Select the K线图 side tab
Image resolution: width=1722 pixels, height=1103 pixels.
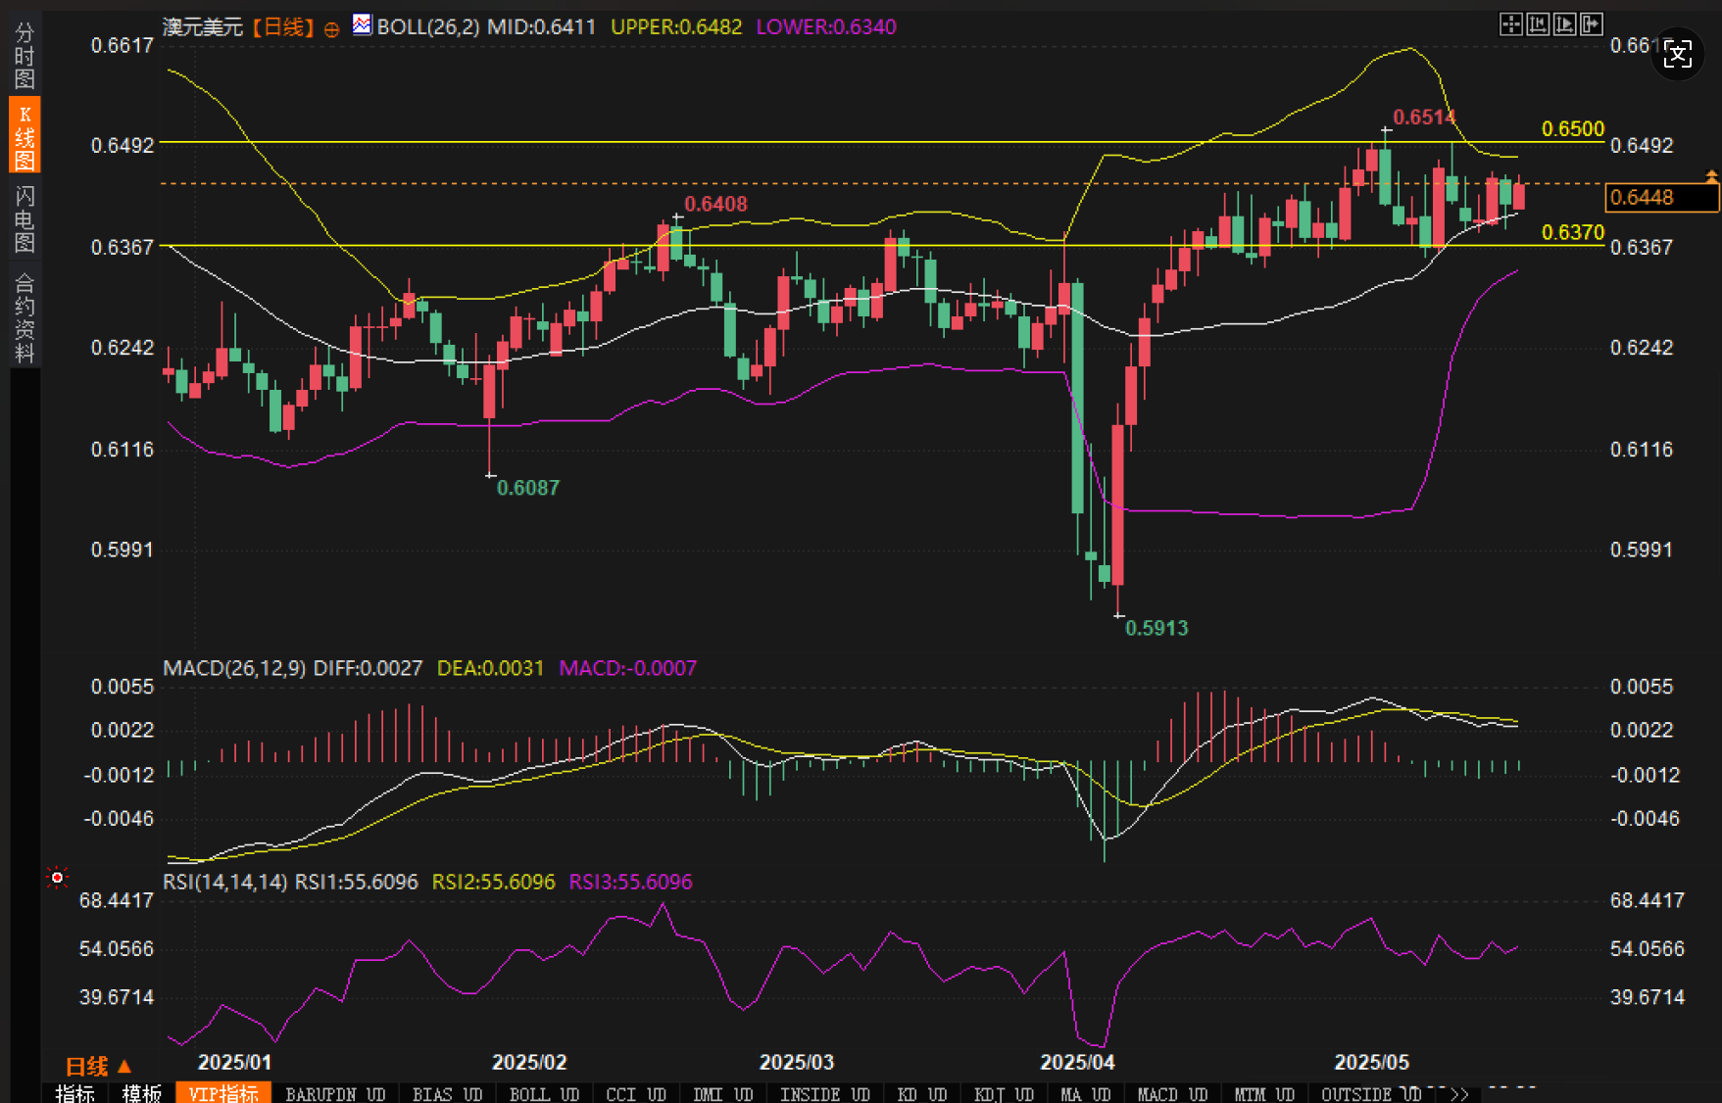click(25, 135)
